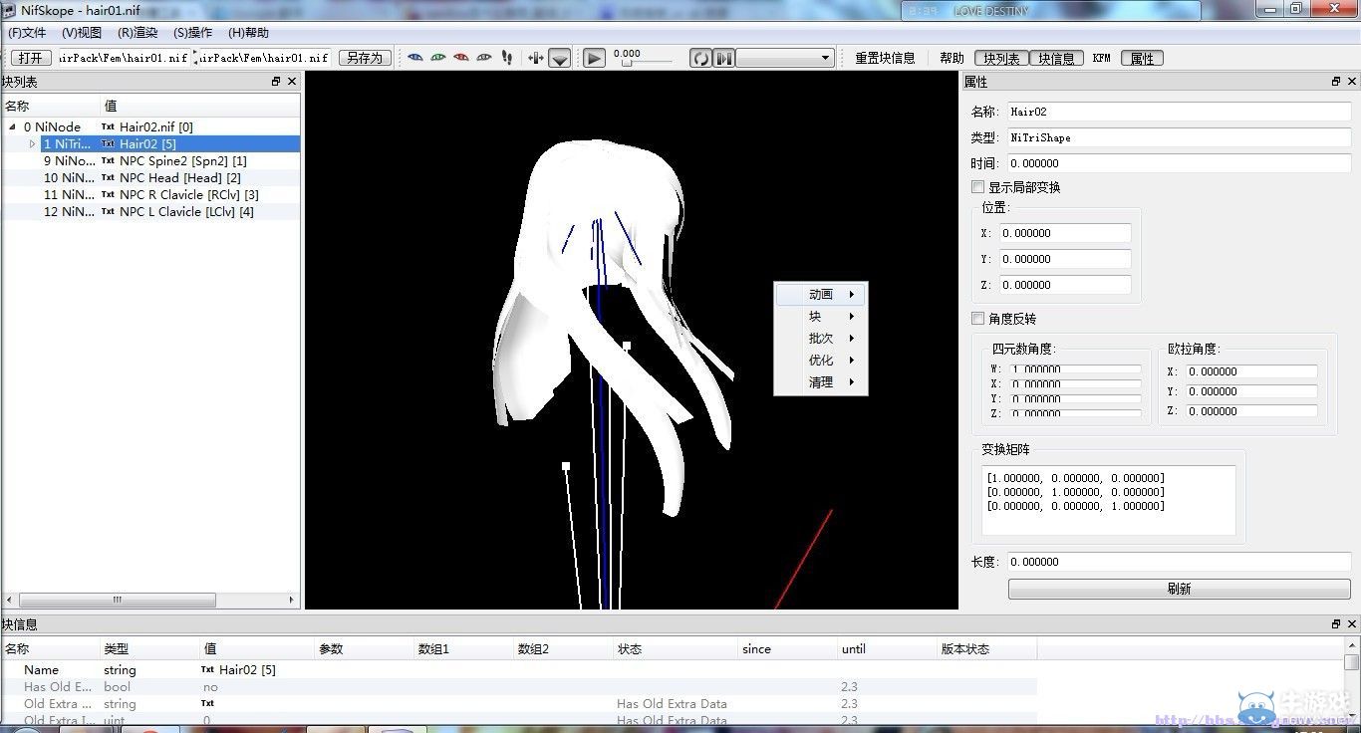
Task: Open the (S)操作 menu
Action: [x=192, y=33]
